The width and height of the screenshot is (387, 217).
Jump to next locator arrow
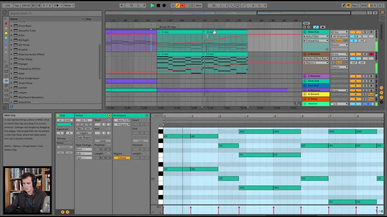308,27
